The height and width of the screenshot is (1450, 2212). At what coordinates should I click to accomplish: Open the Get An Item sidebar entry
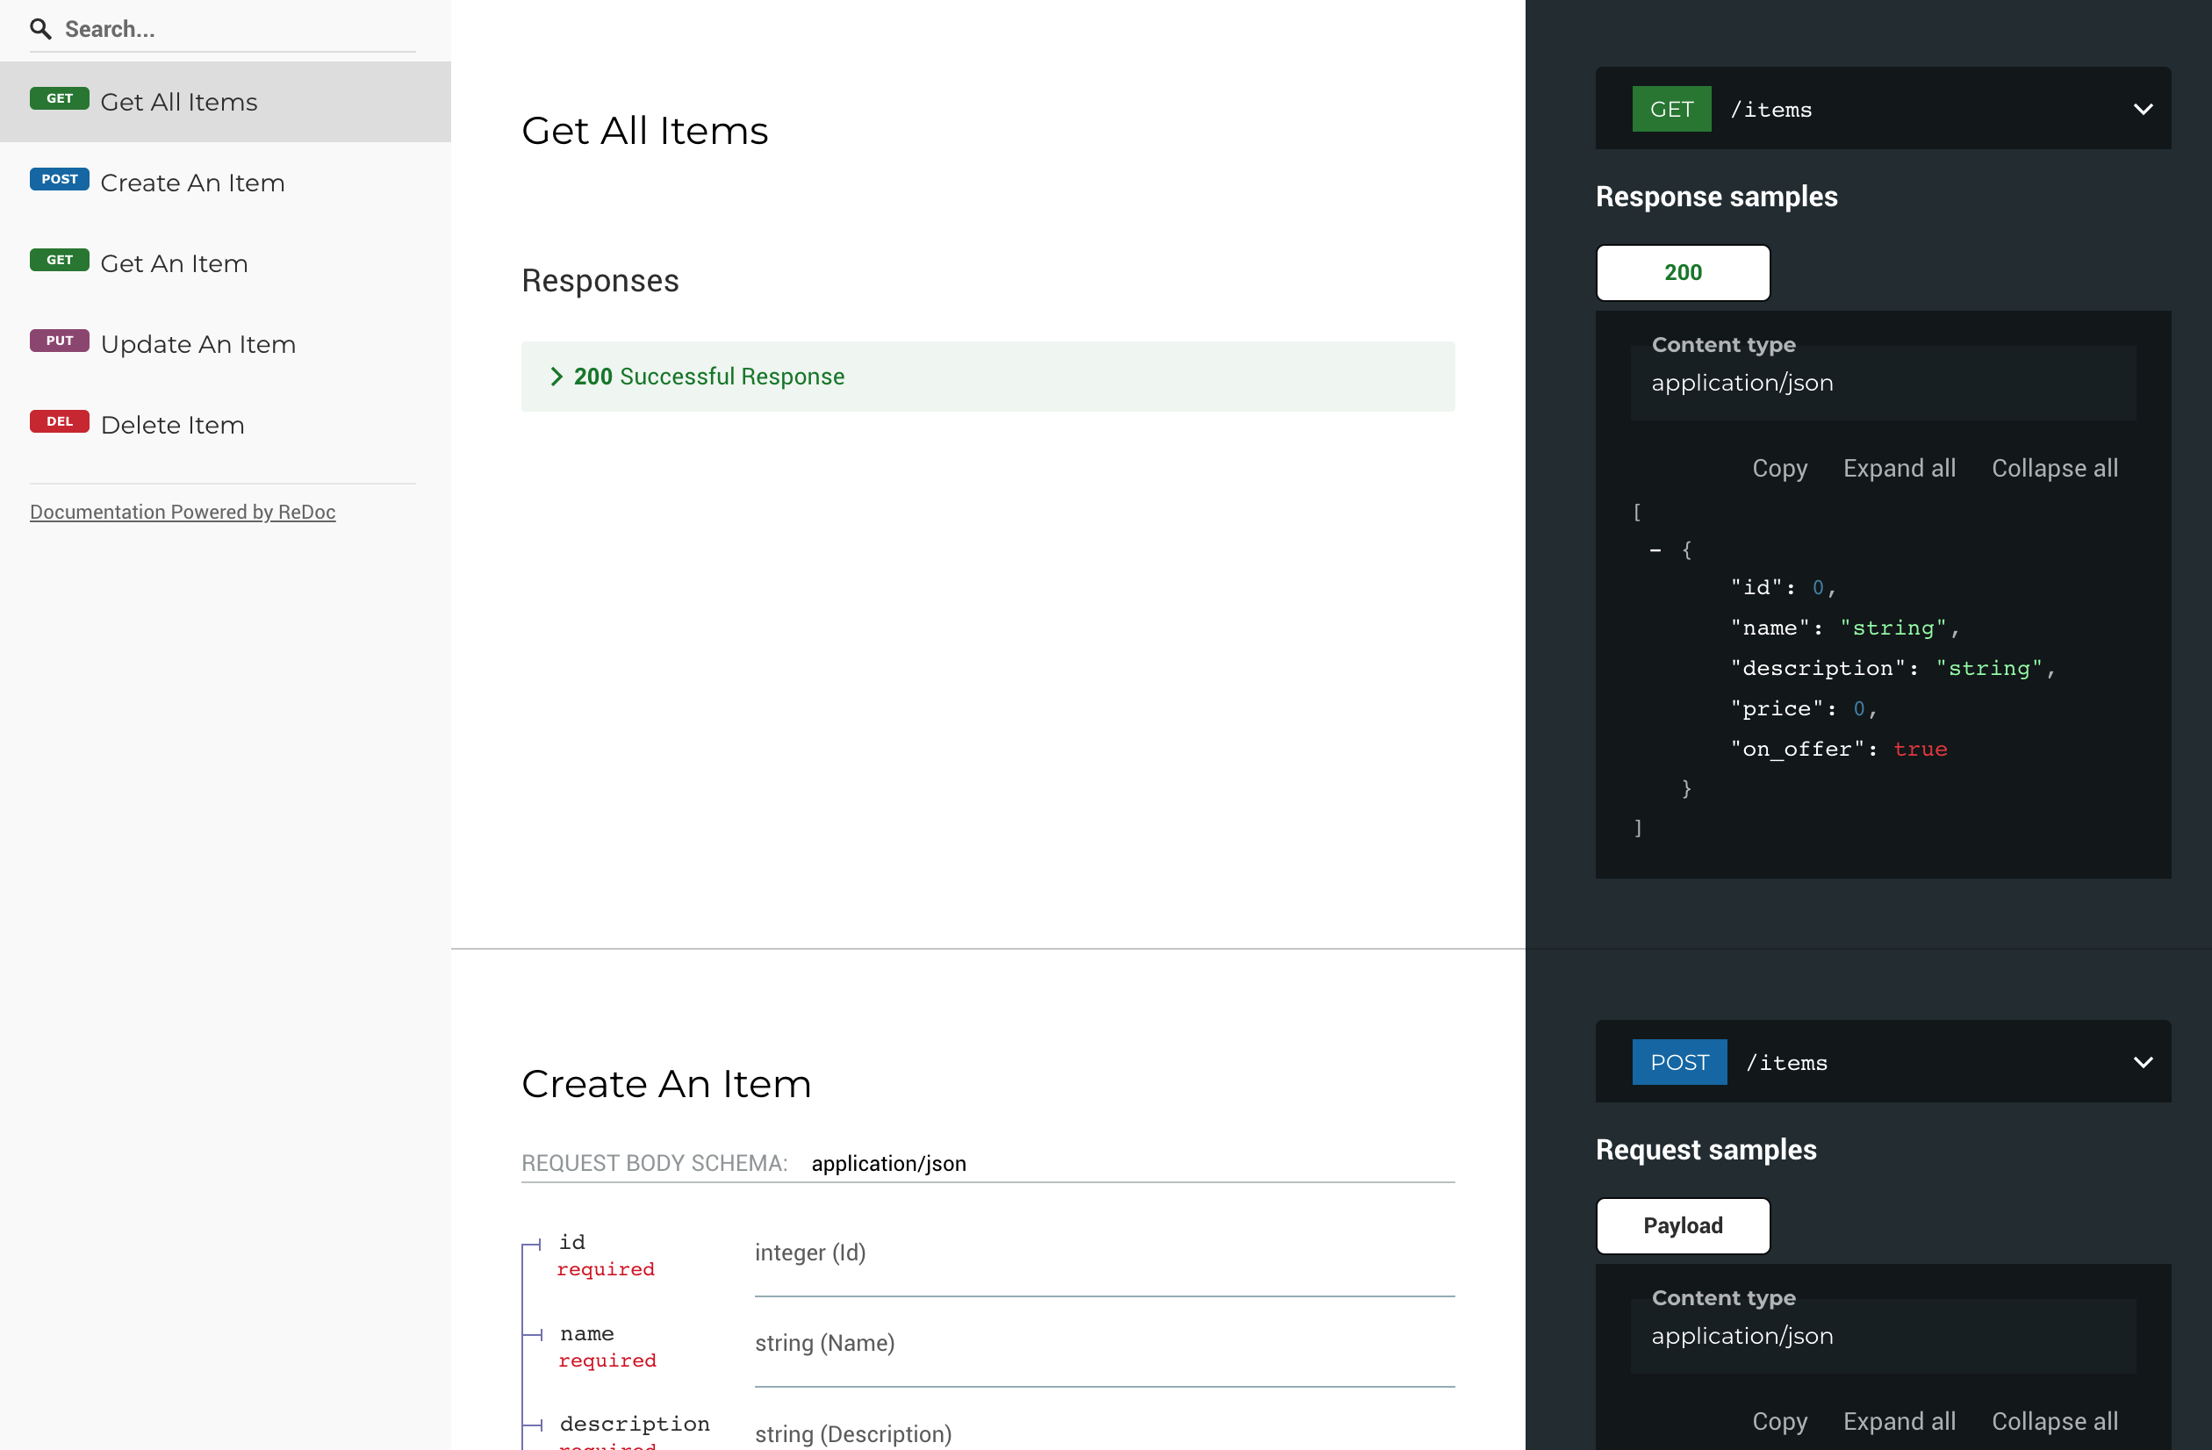pos(174,263)
